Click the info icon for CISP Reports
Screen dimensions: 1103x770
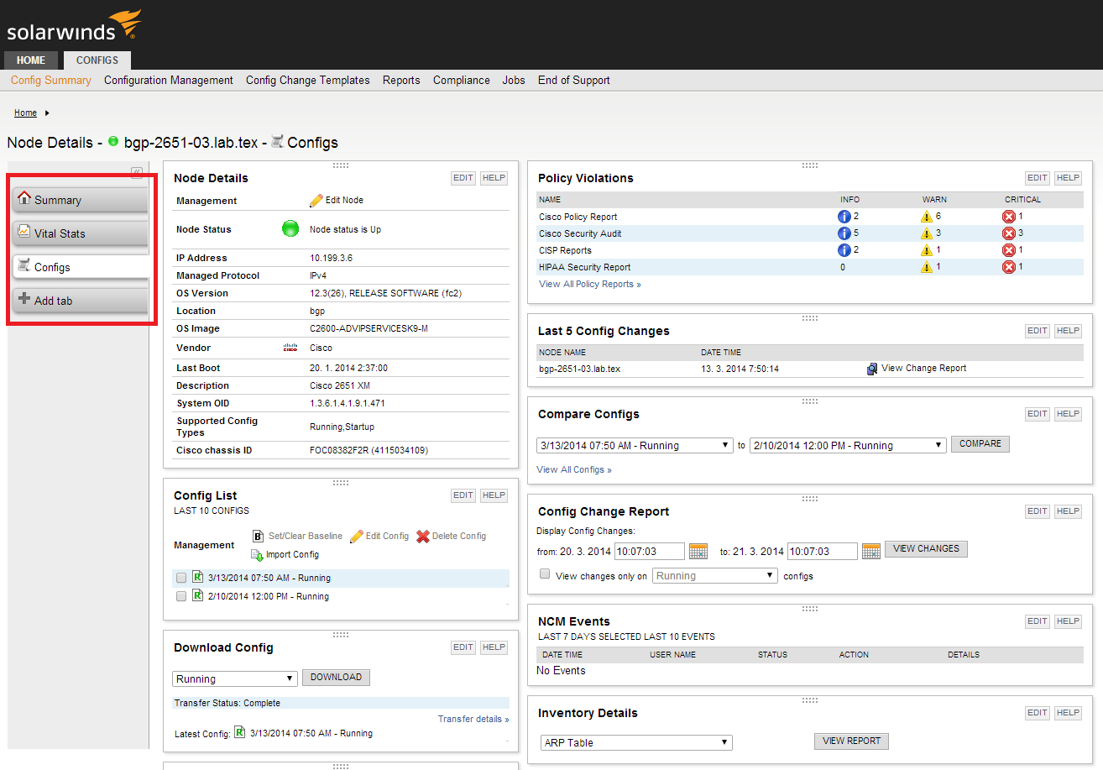[x=844, y=250]
